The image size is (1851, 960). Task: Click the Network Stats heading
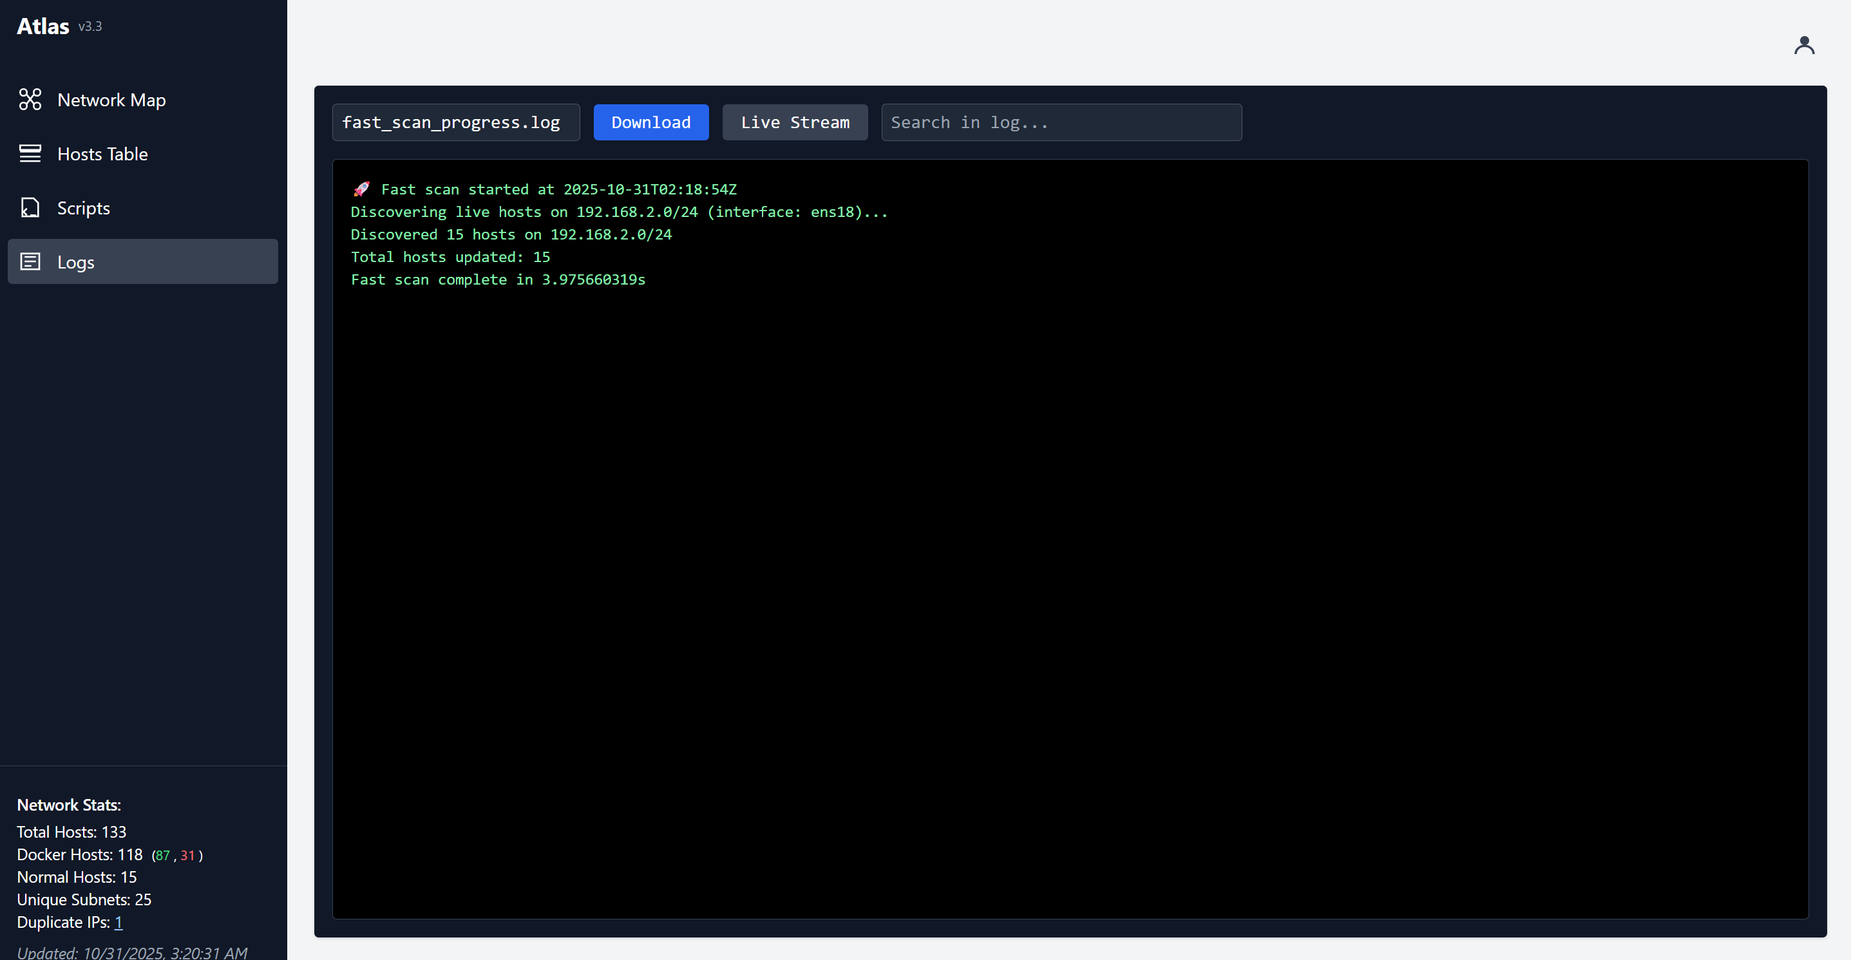pos(69,805)
